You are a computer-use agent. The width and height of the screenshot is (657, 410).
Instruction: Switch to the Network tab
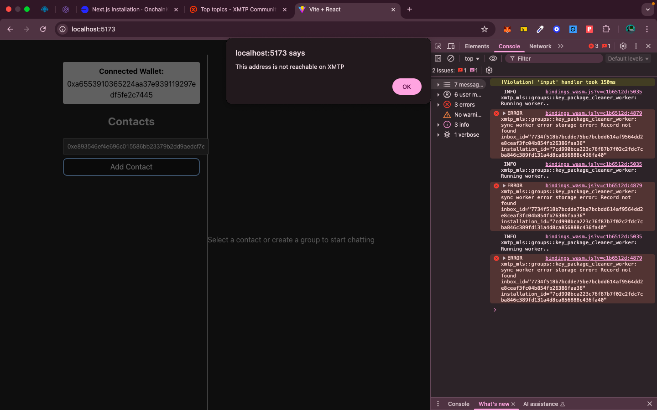coord(540,46)
